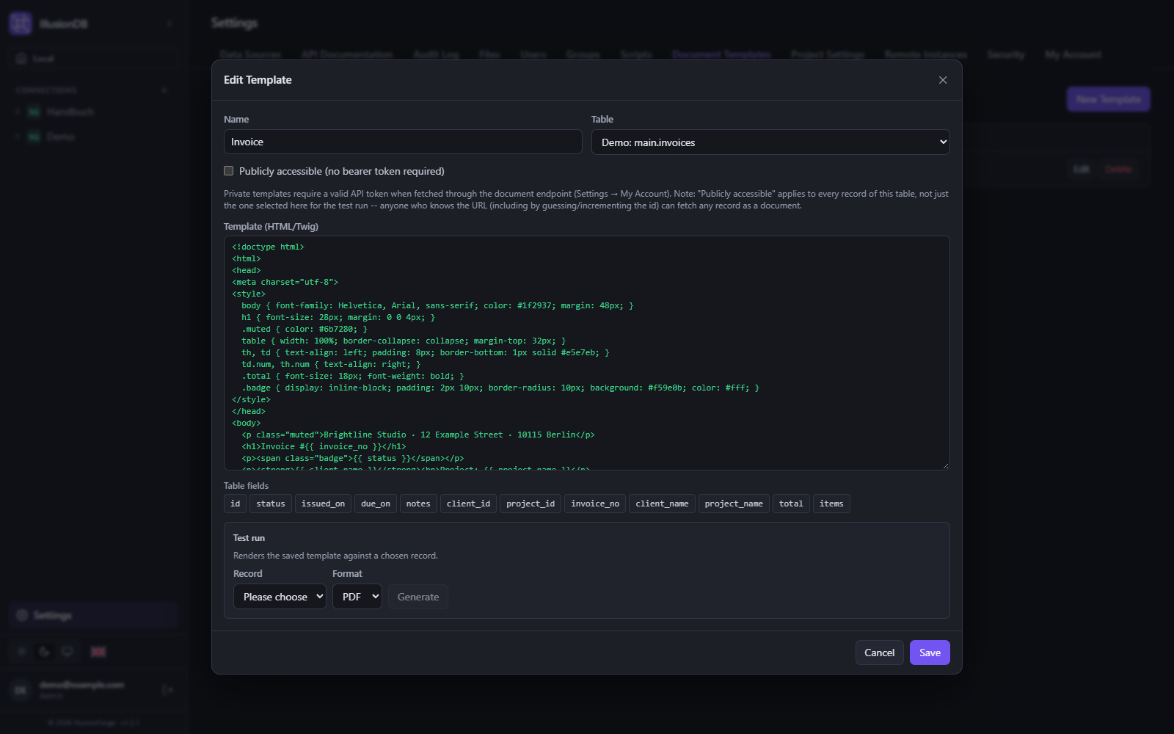Change language using the UK flag icon
The height and width of the screenshot is (734, 1174).
[98, 651]
